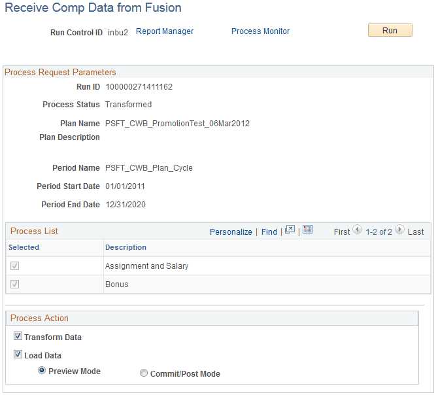Open the Process Monitor link
This screenshot has width=436, height=395.
(260, 31)
